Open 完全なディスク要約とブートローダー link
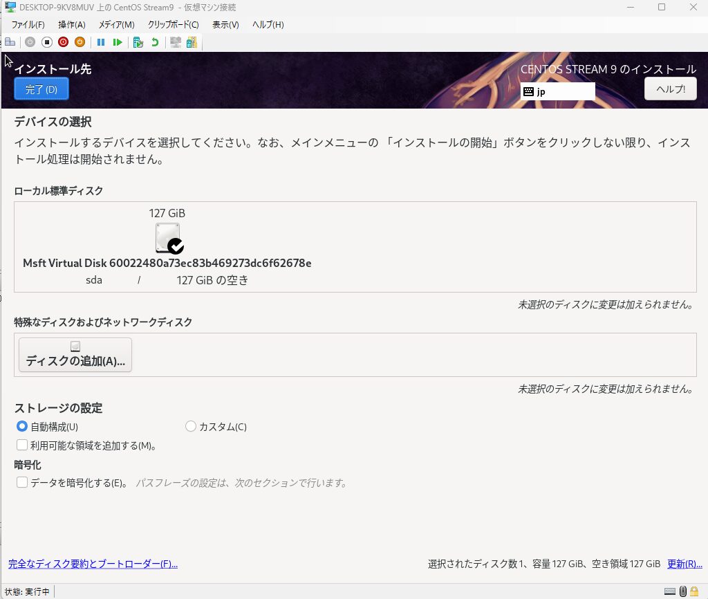The image size is (708, 599). (93, 564)
